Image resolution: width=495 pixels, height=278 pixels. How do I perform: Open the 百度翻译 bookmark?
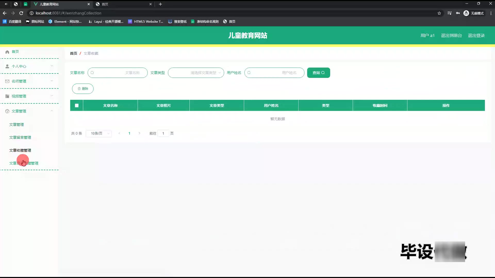[x=12, y=22]
